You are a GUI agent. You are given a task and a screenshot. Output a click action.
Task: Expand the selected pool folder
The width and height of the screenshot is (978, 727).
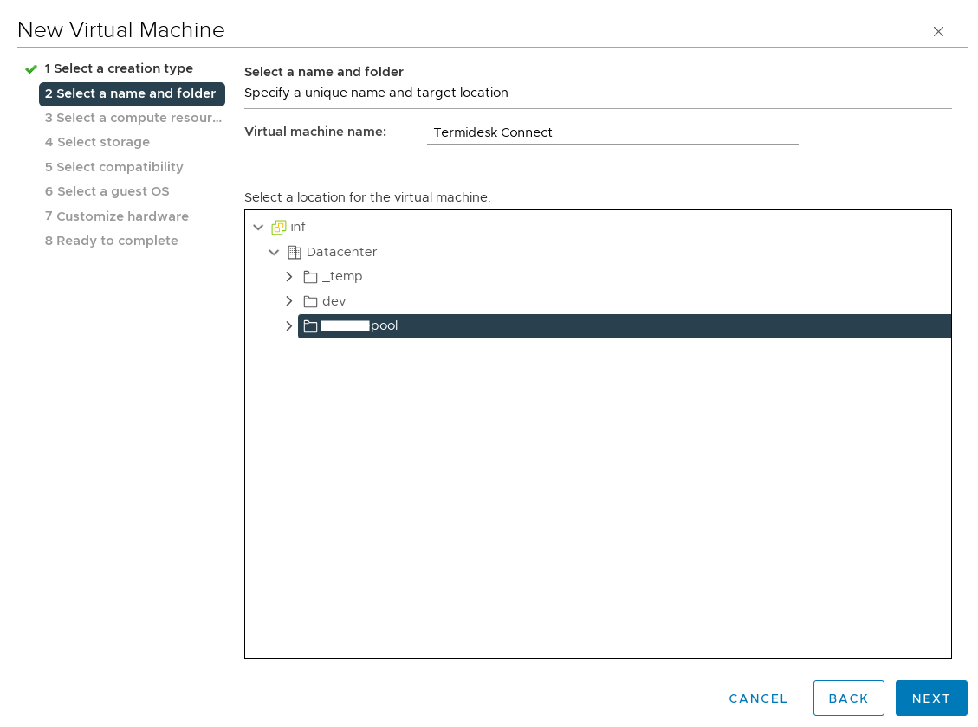click(289, 326)
